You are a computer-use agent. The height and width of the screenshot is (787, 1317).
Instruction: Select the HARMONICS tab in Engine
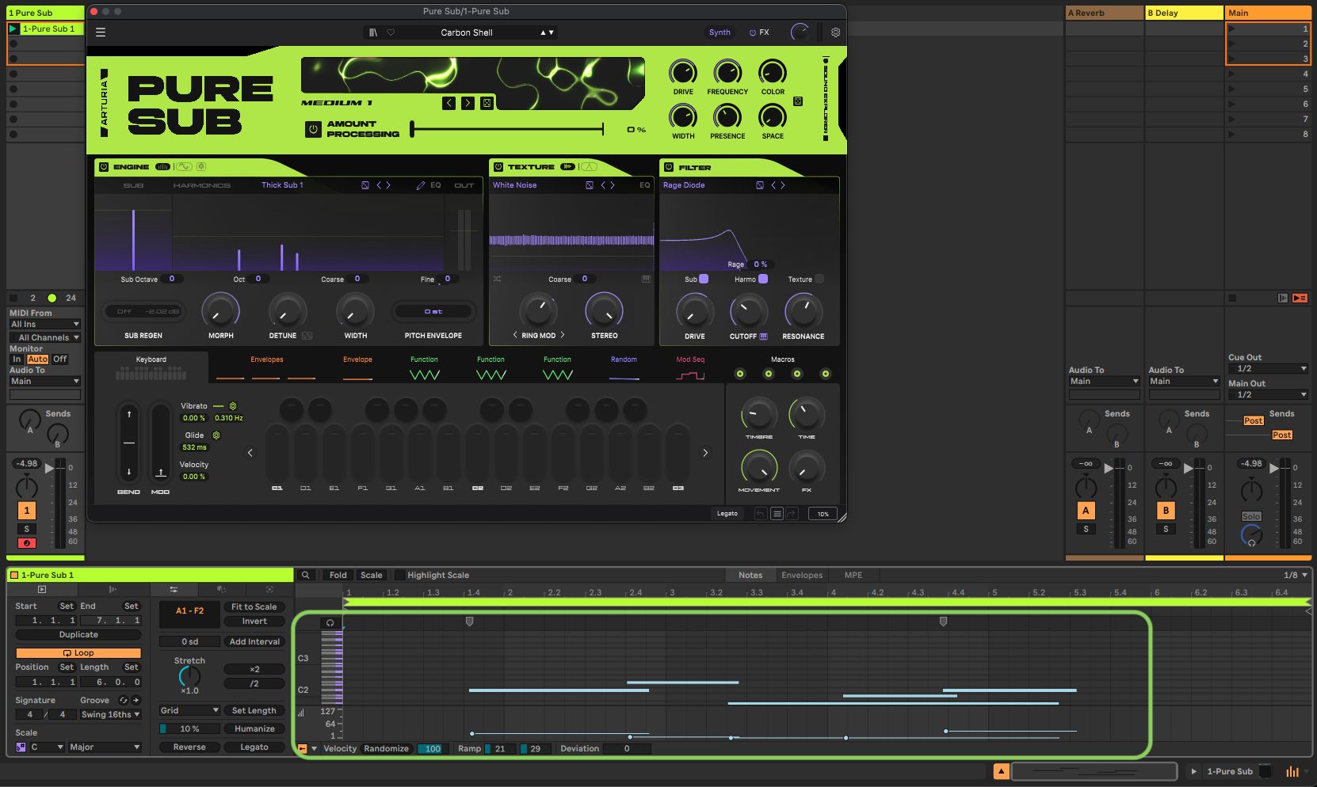(202, 185)
